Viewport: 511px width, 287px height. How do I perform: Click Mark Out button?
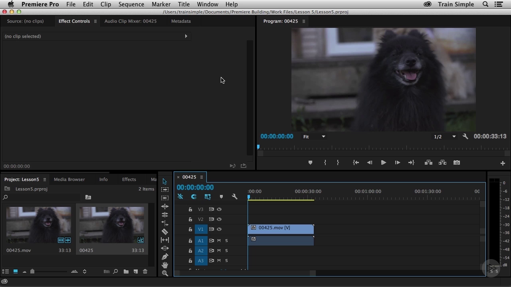(x=338, y=163)
